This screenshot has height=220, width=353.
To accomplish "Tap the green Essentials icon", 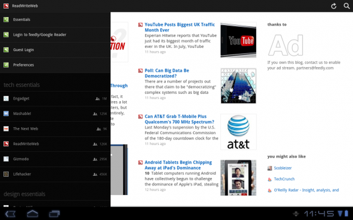I will [6, 20].
